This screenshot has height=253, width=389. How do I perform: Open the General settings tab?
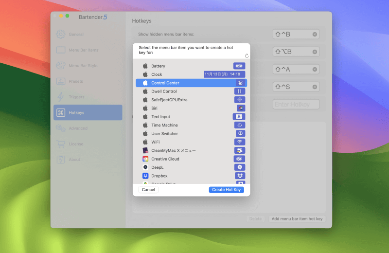point(88,34)
